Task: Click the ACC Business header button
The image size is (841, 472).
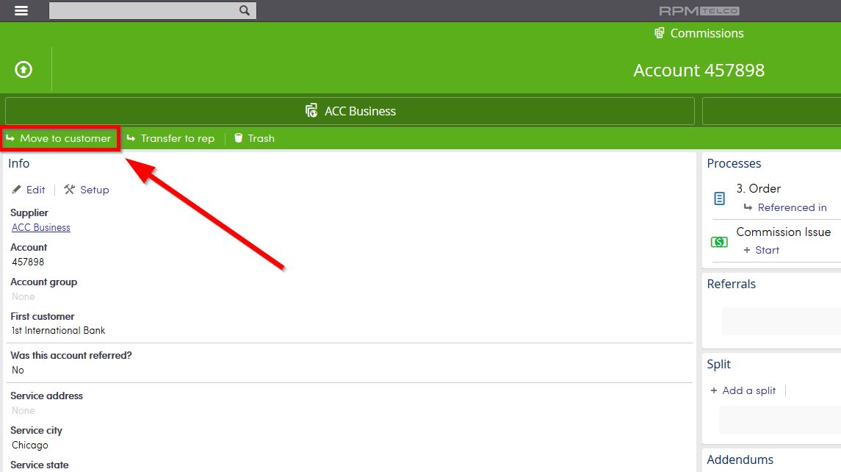Action: (x=350, y=110)
